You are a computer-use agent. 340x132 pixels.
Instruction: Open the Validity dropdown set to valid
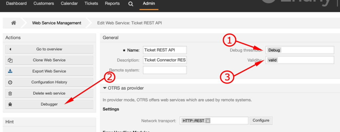(x=300, y=60)
